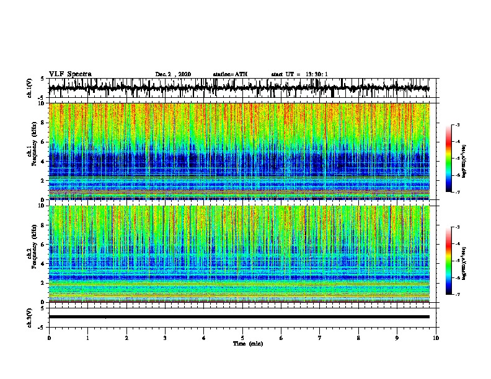Click the "-3" tick on upper colorbar

[457, 124]
